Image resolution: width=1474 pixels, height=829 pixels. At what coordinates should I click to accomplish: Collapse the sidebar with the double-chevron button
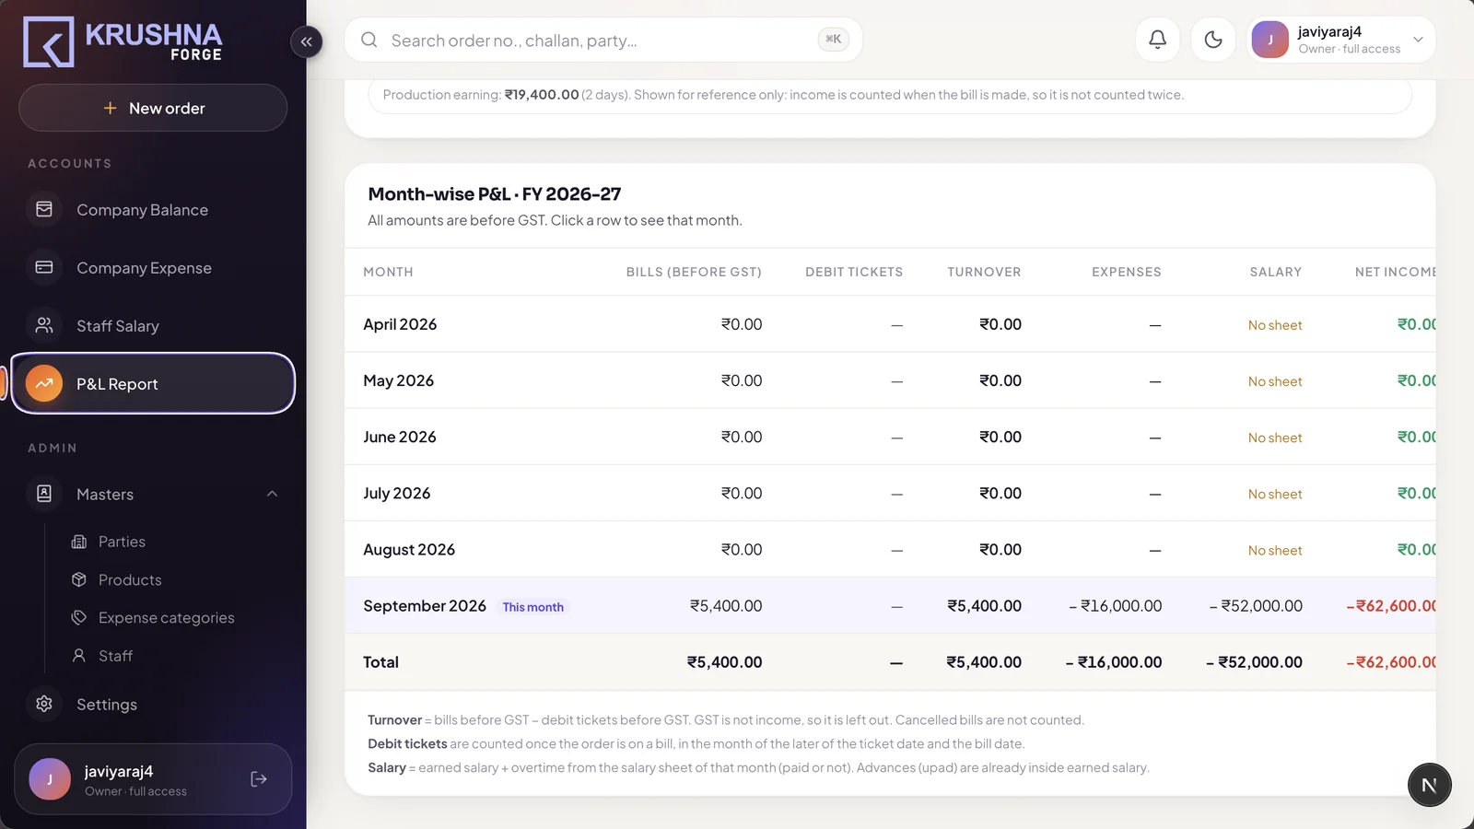click(x=306, y=41)
